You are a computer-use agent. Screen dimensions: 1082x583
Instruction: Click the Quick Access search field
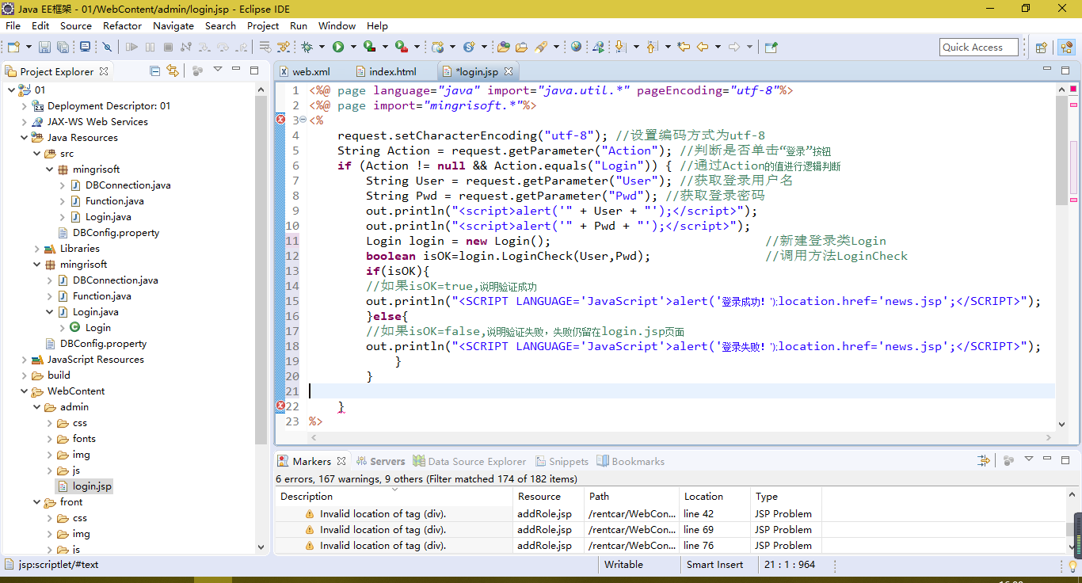coord(978,48)
